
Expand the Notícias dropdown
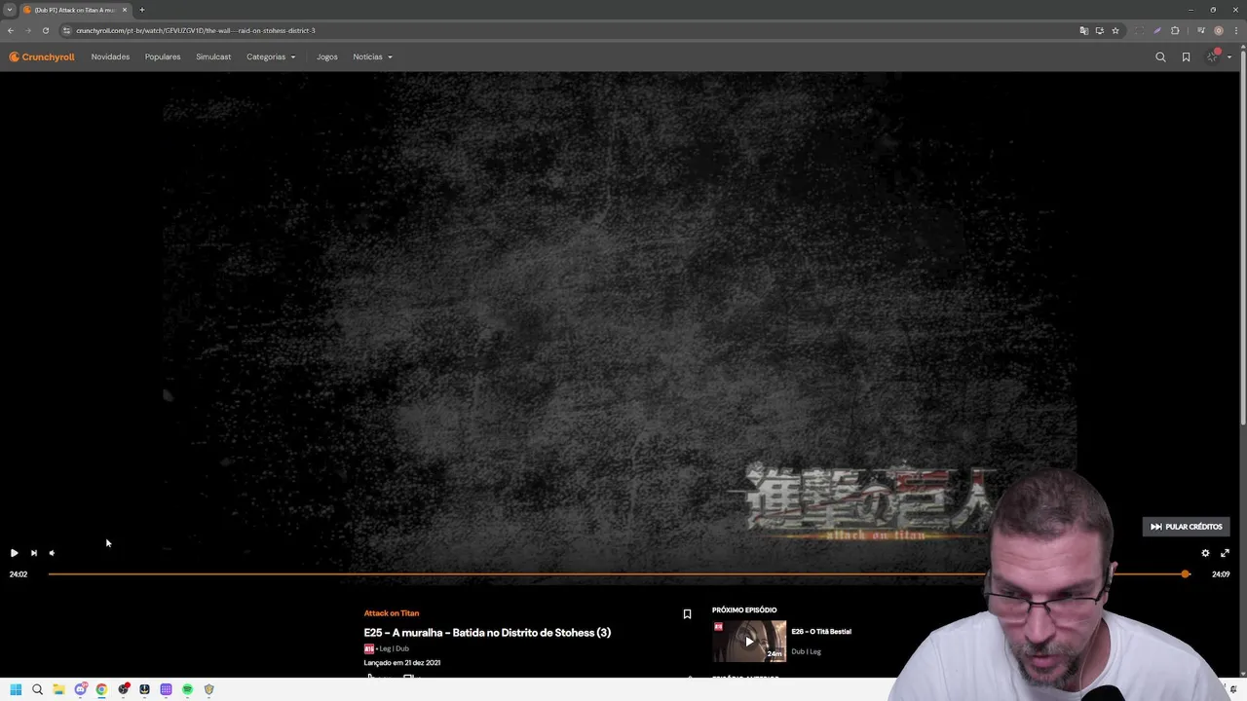tap(372, 57)
